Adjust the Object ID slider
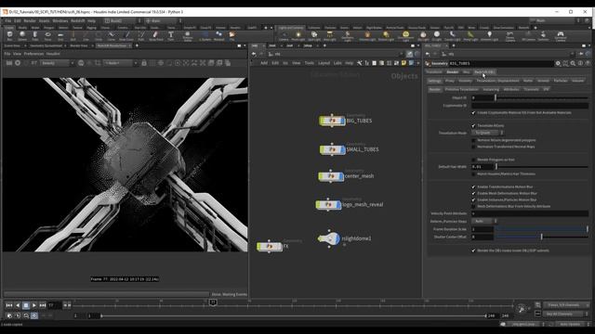 [541, 97]
